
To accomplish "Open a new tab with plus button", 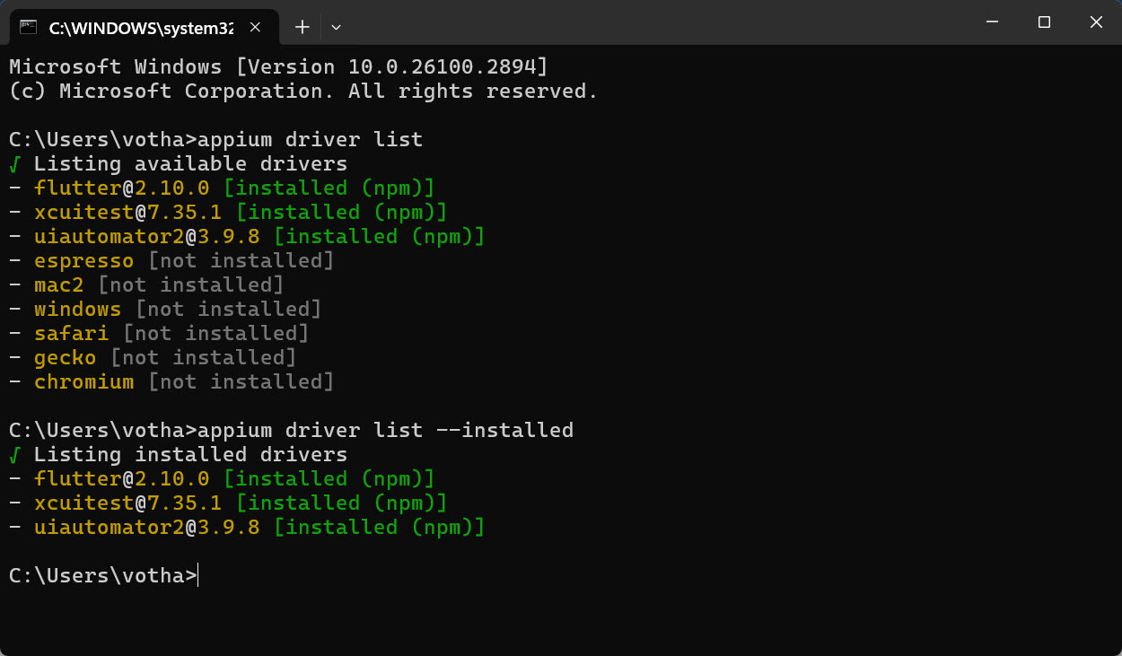I will (x=302, y=27).
